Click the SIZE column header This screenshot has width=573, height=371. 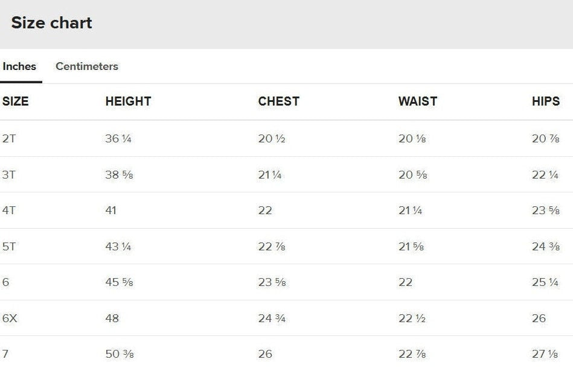[16, 101]
